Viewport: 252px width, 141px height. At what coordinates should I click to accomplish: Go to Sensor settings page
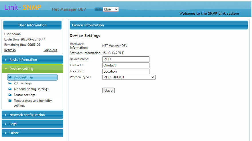tap(24, 95)
